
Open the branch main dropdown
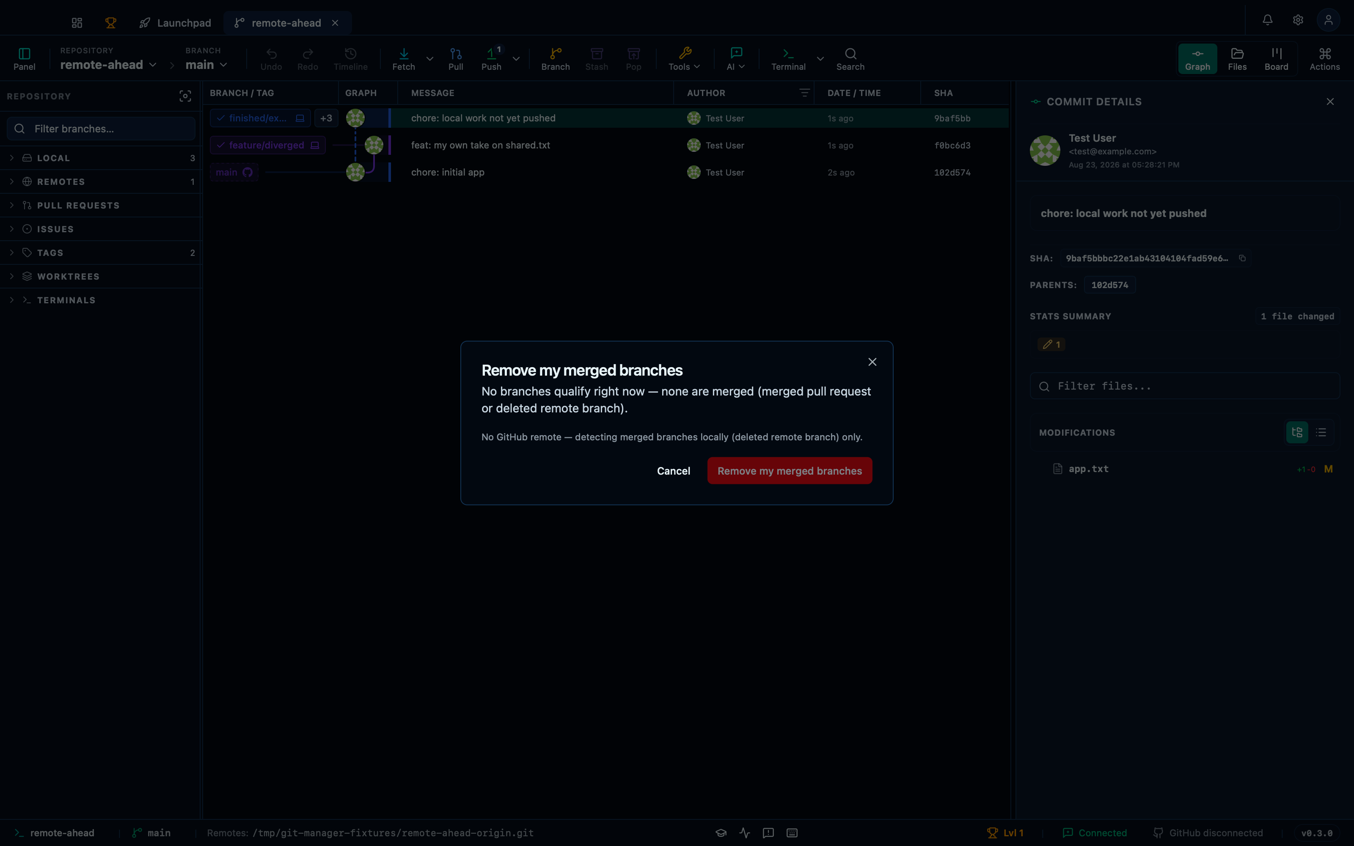point(206,65)
